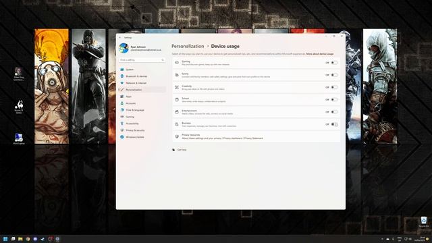The width and height of the screenshot is (432, 243).
Task: Open About these settings and your privacy
Action: tap(202, 138)
